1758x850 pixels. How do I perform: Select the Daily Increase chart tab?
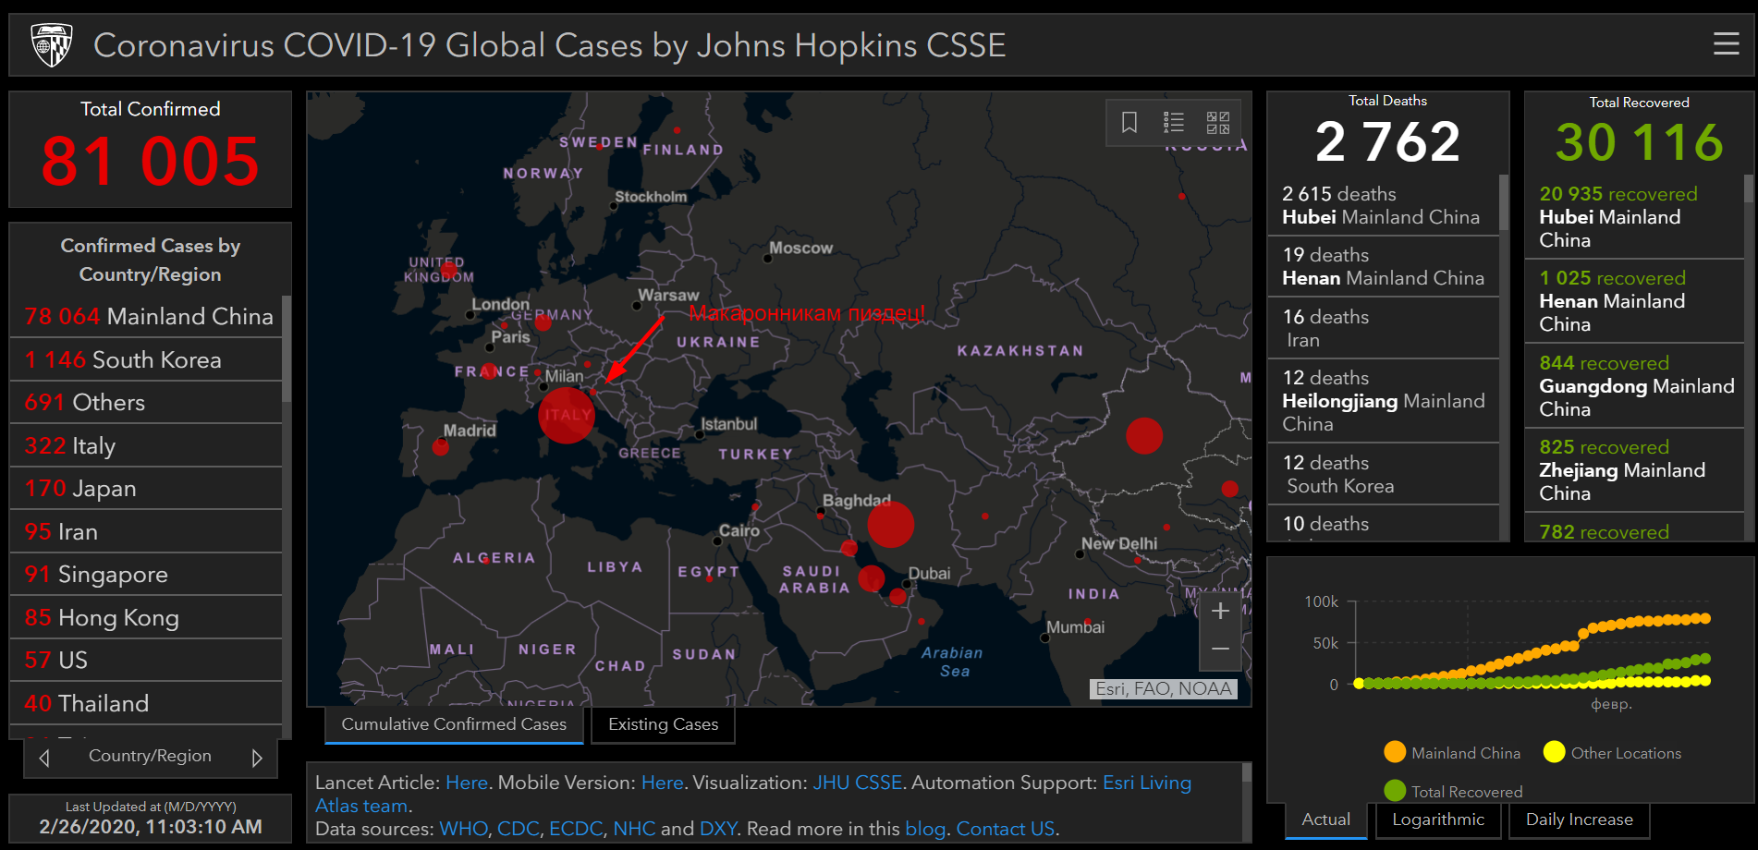tap(1579, 820)
